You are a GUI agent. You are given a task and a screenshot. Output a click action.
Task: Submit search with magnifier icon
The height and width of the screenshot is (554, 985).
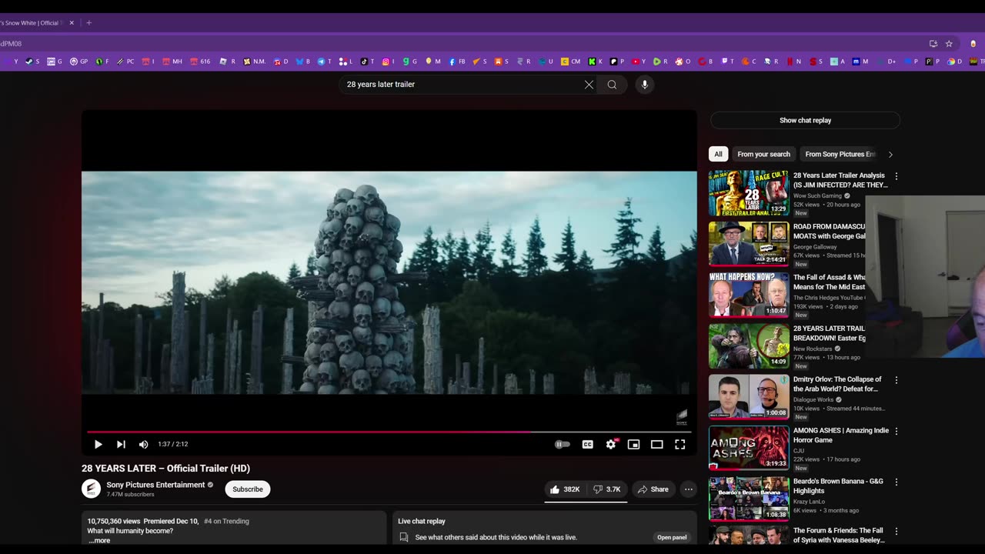(x=612, y=85)
